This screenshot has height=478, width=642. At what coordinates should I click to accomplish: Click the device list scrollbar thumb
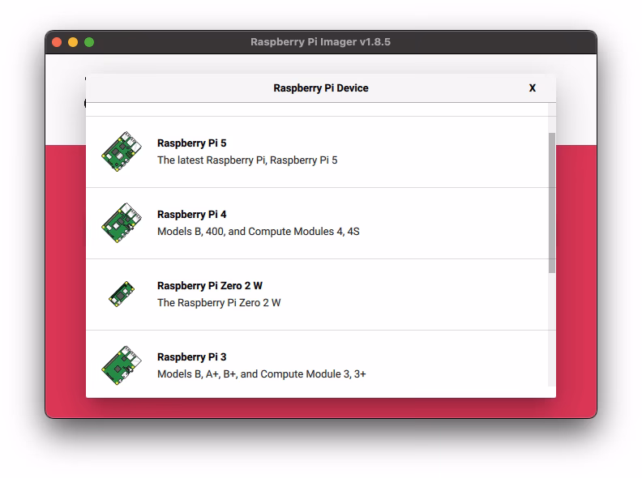coord(552,203)
